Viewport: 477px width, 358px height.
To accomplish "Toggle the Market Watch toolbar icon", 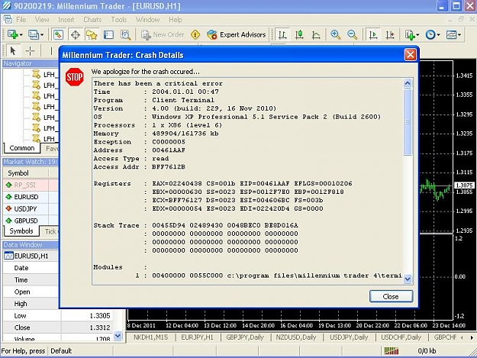I will [x=58, y=34].
